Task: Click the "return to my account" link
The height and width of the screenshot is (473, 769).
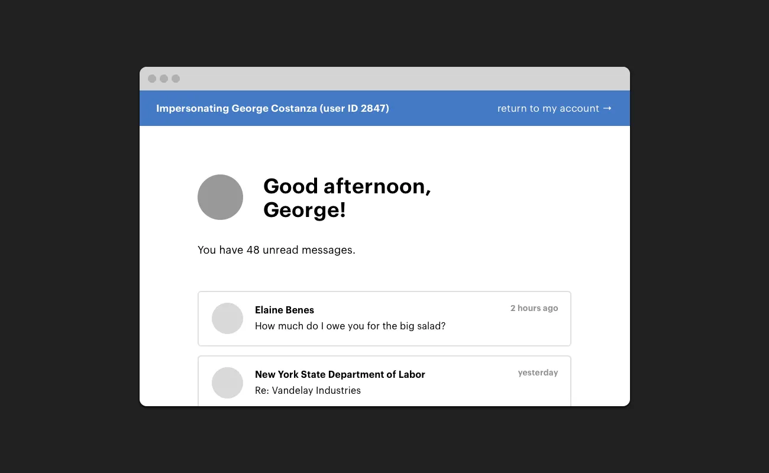Action: pyautogui.click(x=548, y=108)
